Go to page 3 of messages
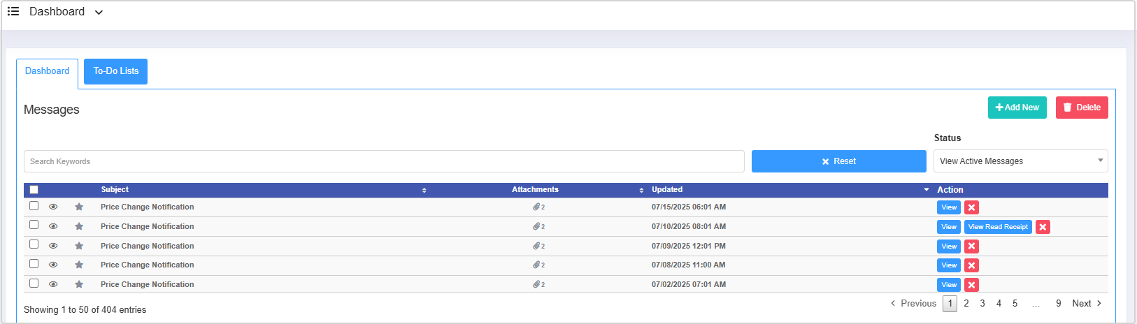Image resolution: width=1137 pixels, height=324 pixels. pyautogui.click(x=982, y=304)
